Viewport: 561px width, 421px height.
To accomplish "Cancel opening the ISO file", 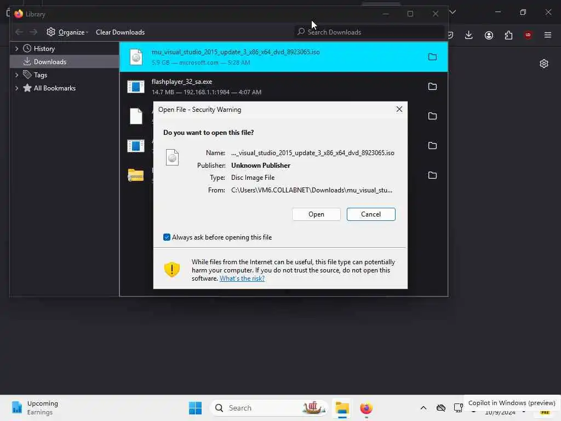I will [371, 214].
